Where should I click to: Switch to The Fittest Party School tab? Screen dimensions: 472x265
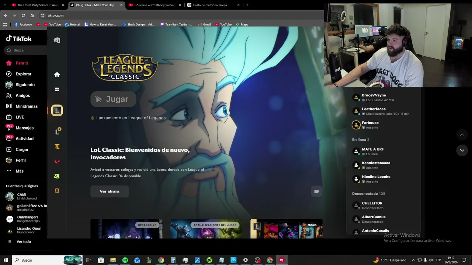pyautogui.click(x=38, y=5)
